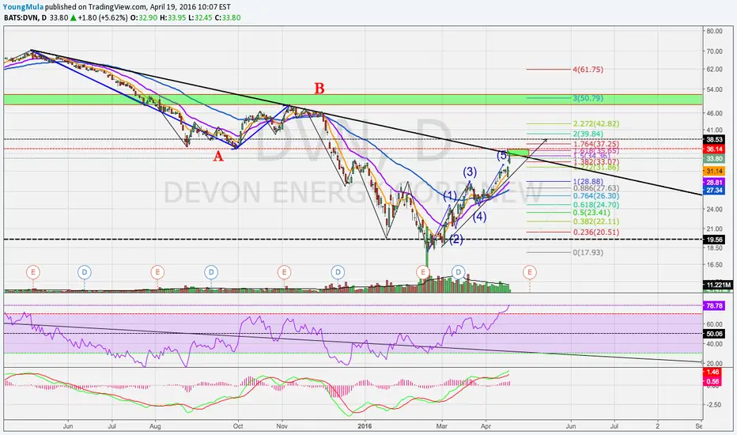Click the Fibonacci level 2(39.84) label
The image size is (737, 435).
[x=588, y=134]
